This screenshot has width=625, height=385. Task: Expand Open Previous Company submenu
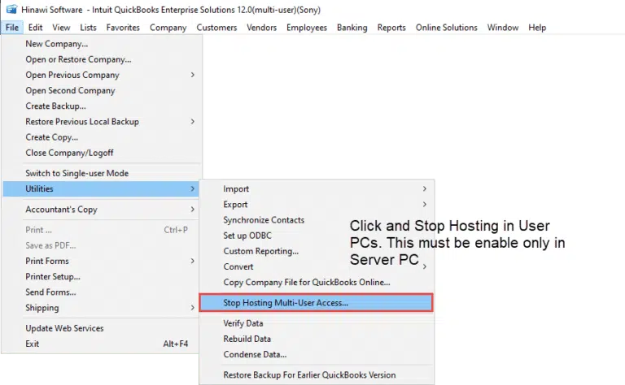coord(101,75)
